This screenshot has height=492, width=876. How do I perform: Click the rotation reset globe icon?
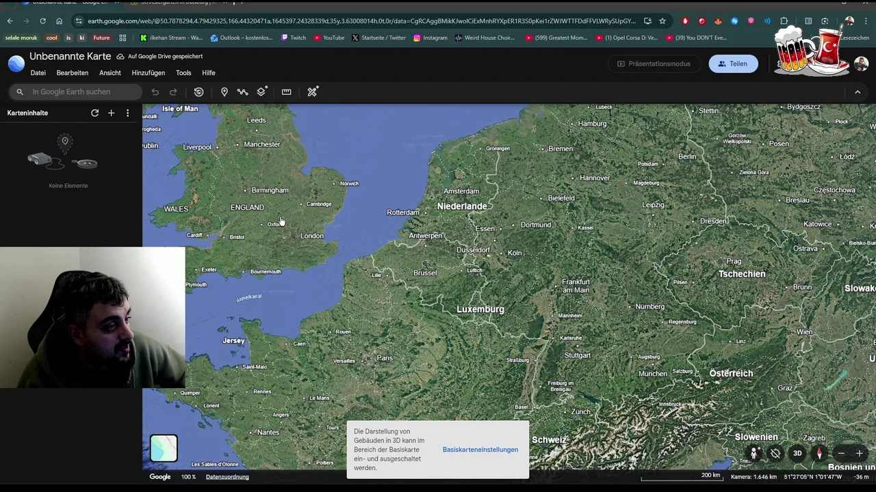click(x=775, y=453)
